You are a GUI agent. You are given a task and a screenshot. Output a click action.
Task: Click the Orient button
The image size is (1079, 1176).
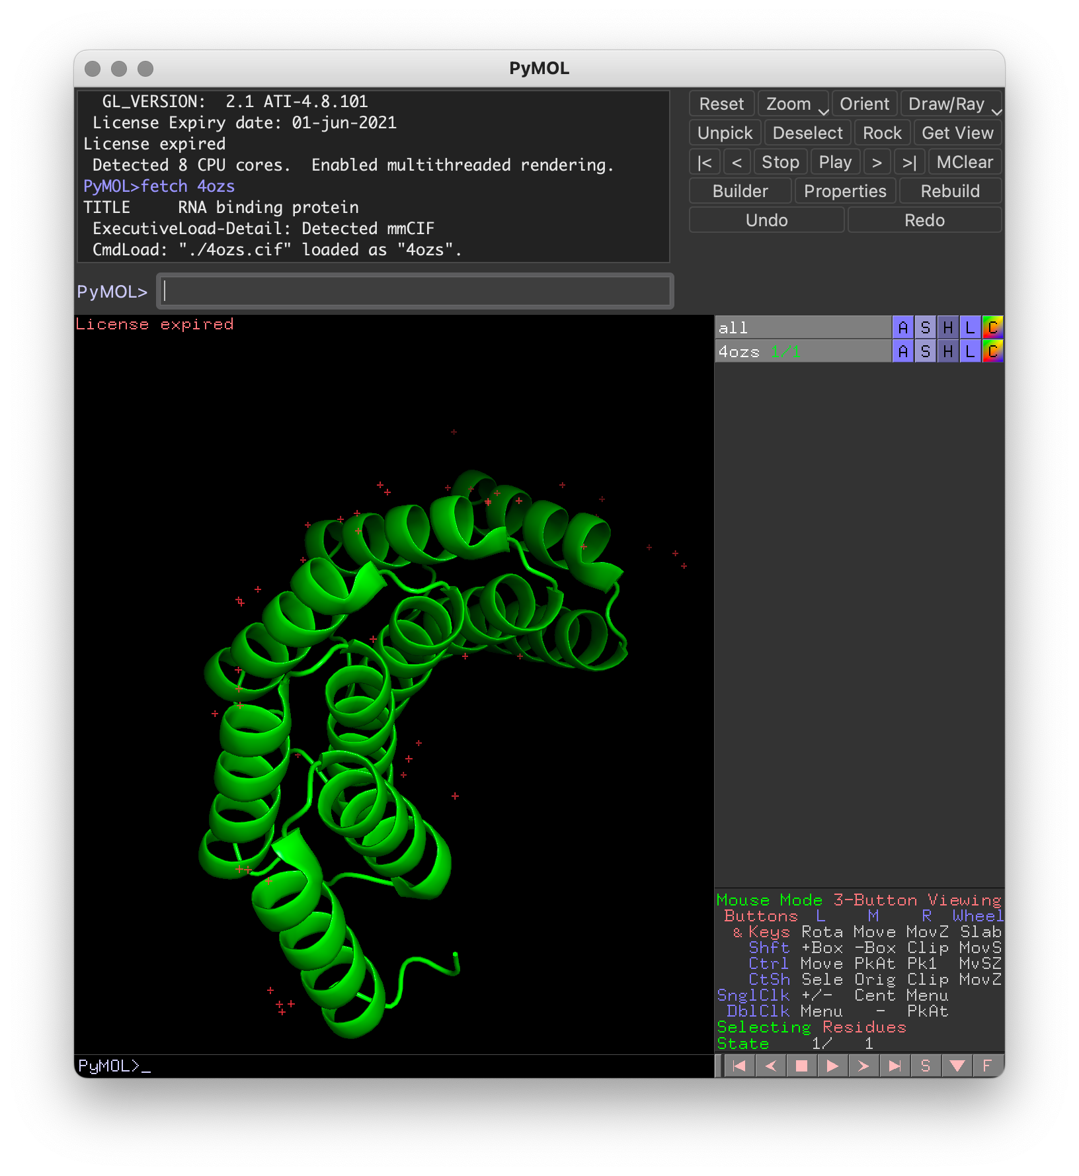pos(864,104)
